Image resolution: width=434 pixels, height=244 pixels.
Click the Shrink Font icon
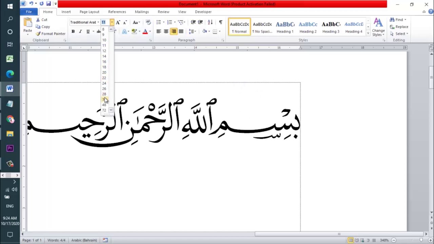click(x=125, y=22)
